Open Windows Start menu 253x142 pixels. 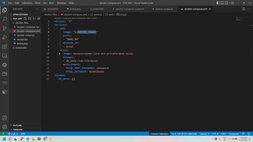click(x=4, y=139)
